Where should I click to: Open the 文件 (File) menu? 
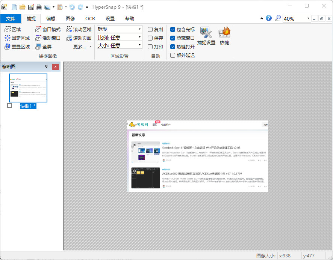pyautogui.click(x=11, y=18)
